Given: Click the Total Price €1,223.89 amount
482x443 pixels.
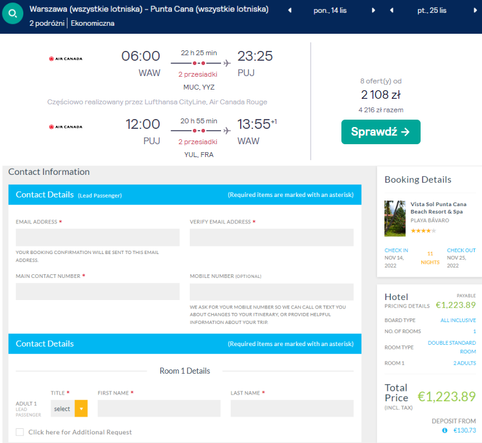Looking at the screenshot, I should coord(446,396).
